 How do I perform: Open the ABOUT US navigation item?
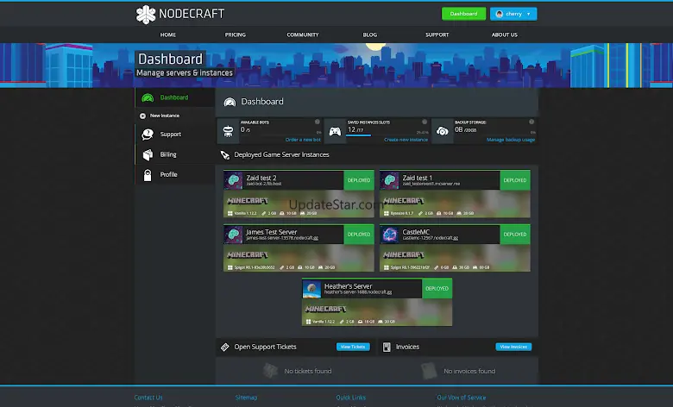pyautogui.click(x=505, y=34)
